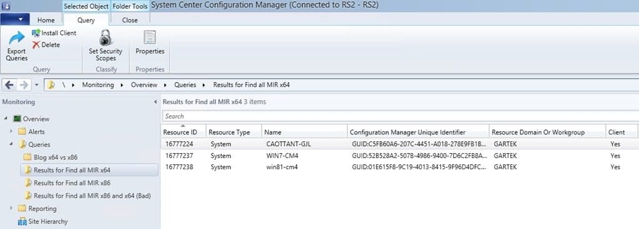Select the Selected Object contextual tab

pyautogui.click(x=86, y=6)
